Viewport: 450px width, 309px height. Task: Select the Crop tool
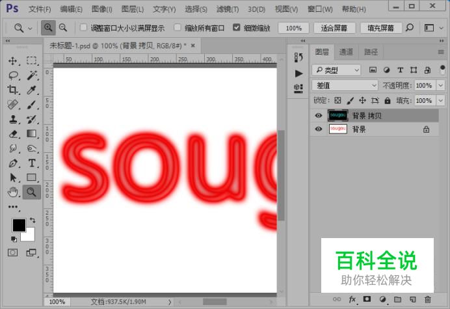tap(12, 90)
